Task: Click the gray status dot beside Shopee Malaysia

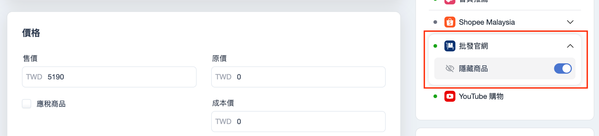Action: (x=435, y=22)
